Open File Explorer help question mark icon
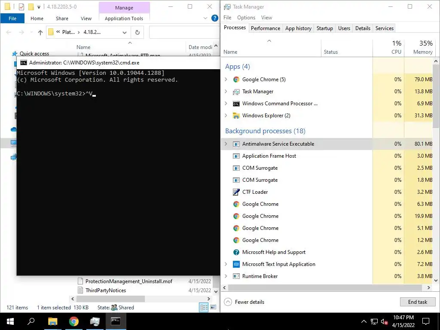 click(x=215, y=18)
